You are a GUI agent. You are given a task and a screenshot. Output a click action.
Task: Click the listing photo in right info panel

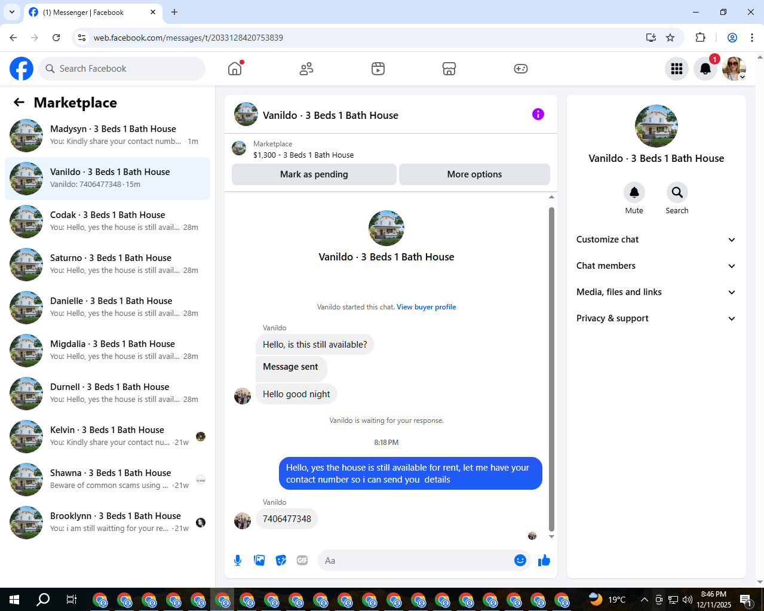(656, 126)
